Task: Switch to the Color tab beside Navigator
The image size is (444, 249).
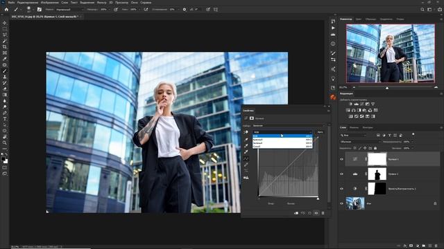Action: (359, 19)
